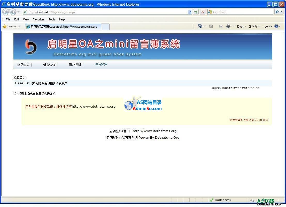
Task: Click the Refresh page icon
Action: 196,12
